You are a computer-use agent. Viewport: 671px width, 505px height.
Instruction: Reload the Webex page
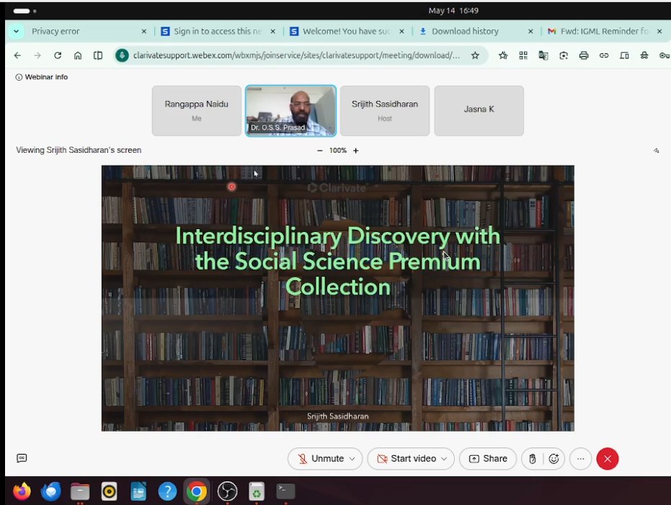[x=58, y=55]
